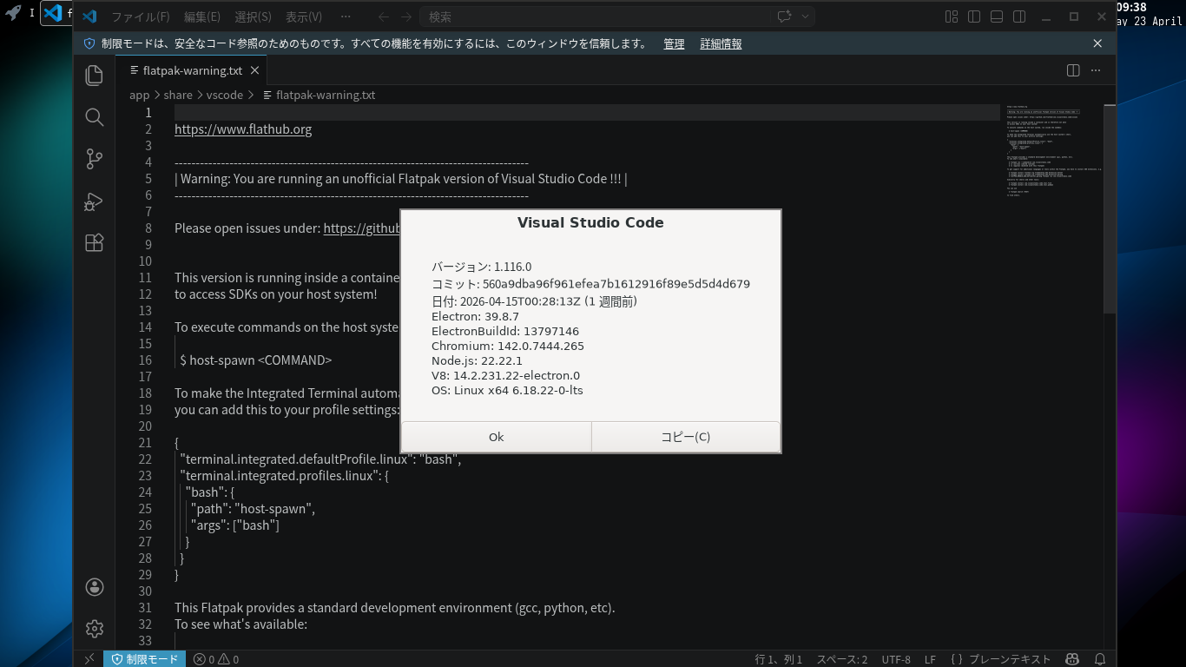Change the LF end of line sequence

(x=930, y=659)
